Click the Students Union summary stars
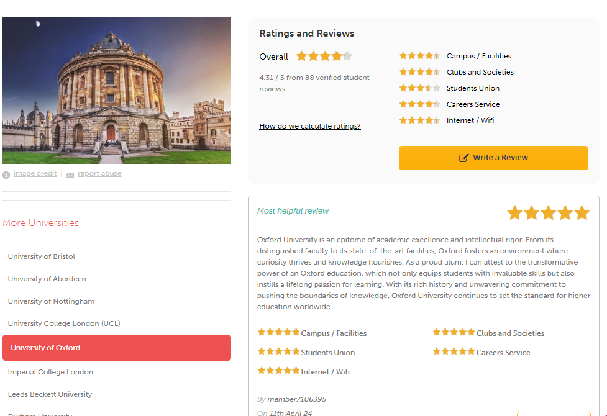Screen dimensions: 607x416 point(419,88)
